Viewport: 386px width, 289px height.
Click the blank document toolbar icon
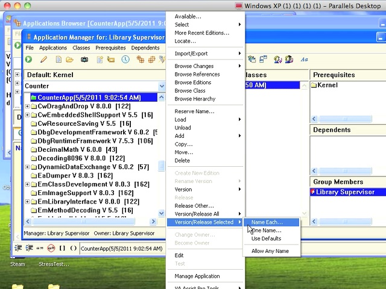59,59
